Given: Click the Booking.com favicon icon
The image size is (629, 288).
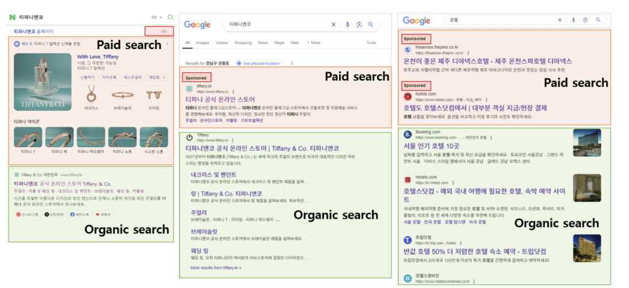Looking at the screenshot, I should [x=408, y=134].
